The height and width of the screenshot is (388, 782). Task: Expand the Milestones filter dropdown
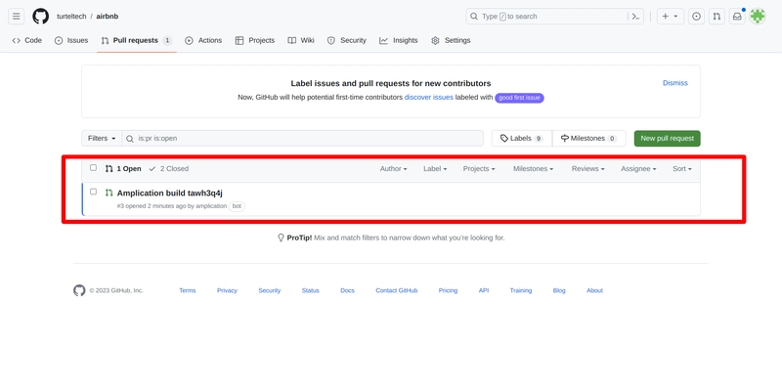(533, 168)
